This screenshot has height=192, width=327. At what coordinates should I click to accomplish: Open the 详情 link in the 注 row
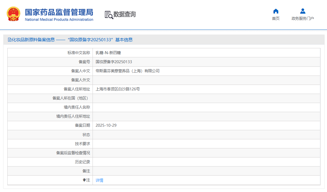pos(99,180)
